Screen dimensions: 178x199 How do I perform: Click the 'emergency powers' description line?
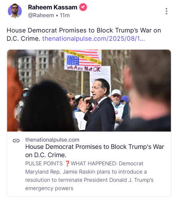click(49, 188)
